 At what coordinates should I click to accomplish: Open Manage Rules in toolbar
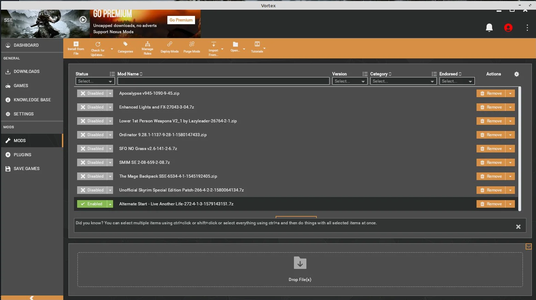(x=147, y=44)
